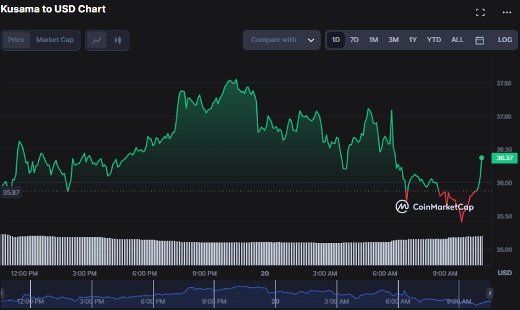Click left handle of range navigator
This screenshot has width=520, height=310.
3,293
